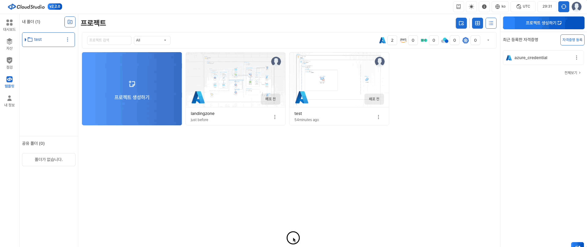The width and height of the screenshot is (587, 247).
Task: Expand the cloud provider counts arrow
Action: click(x=488, y=40)
